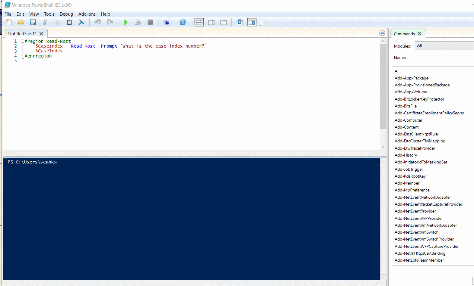The height and width of the screenshot is (286, 474).
Task: Toggle Show Command Window icon
Action: coord(240,22)
